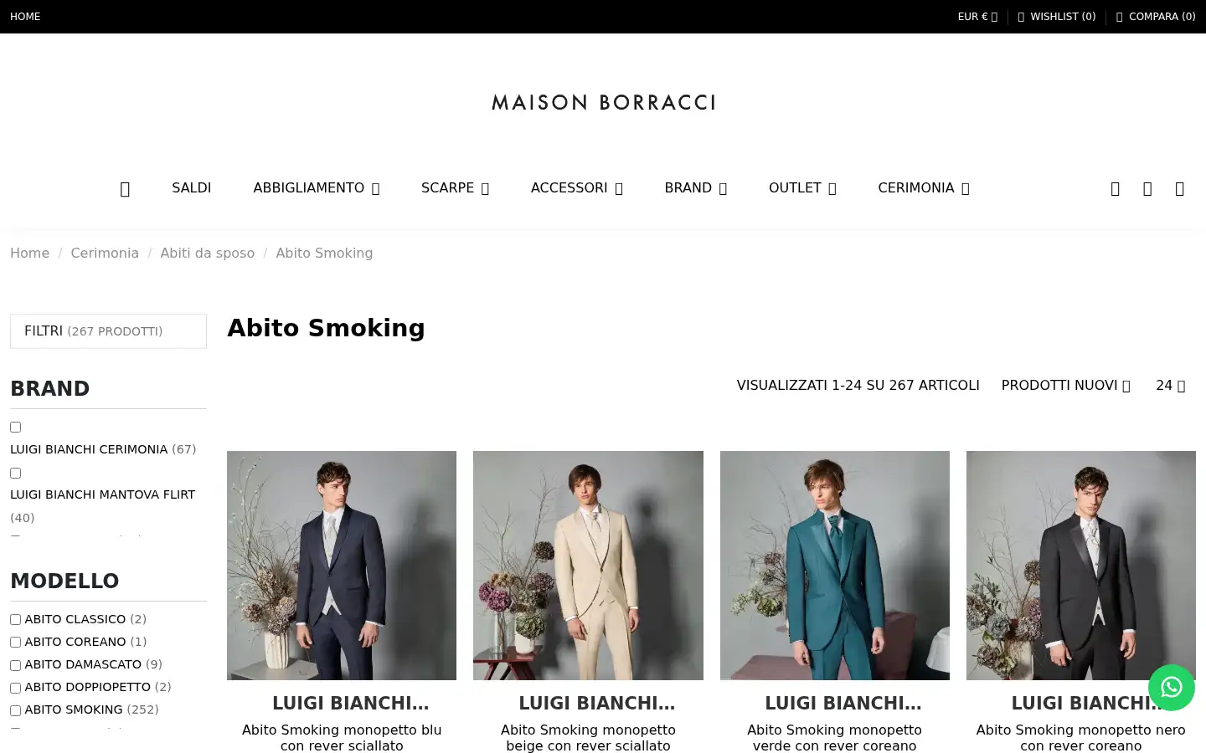Click the middle icon in the header icon group

tap(1147, 189)
